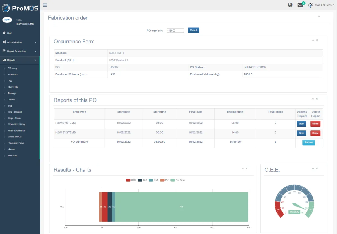Close the Results - Charts panel
The height and width of the screenshot is (234, 337).
coord(247,168)
